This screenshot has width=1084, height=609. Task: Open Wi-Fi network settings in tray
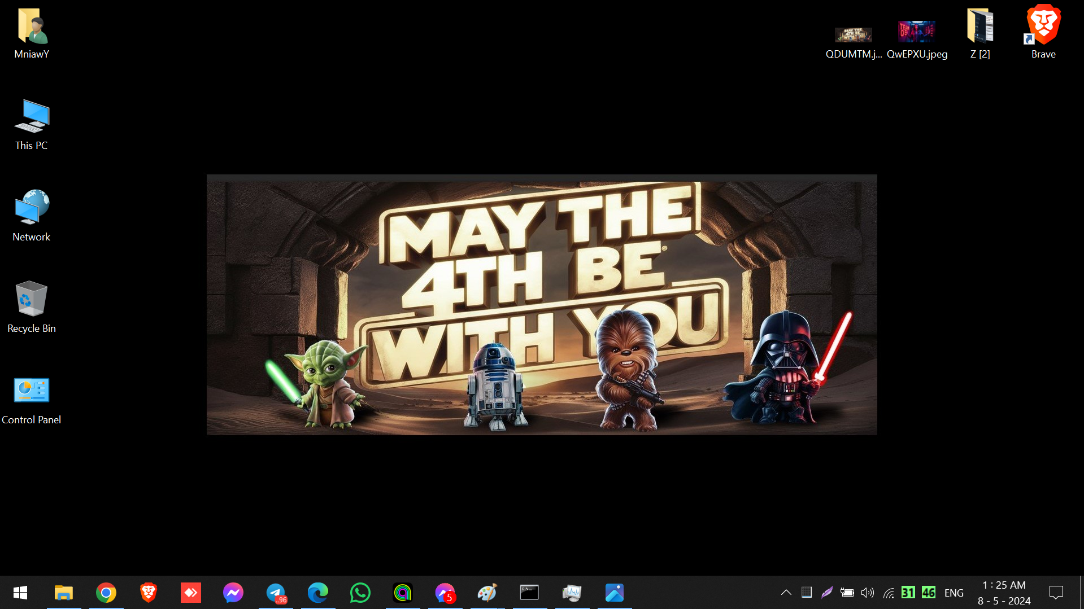[x=889, y=593]
